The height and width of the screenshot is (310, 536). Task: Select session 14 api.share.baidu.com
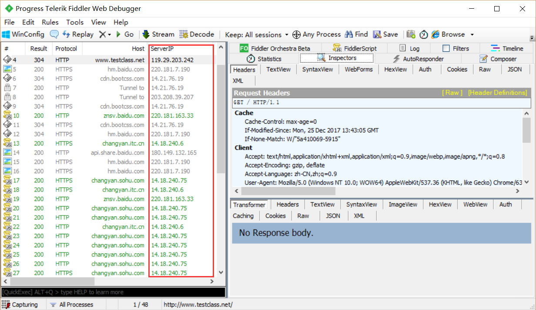coord(108,152)
